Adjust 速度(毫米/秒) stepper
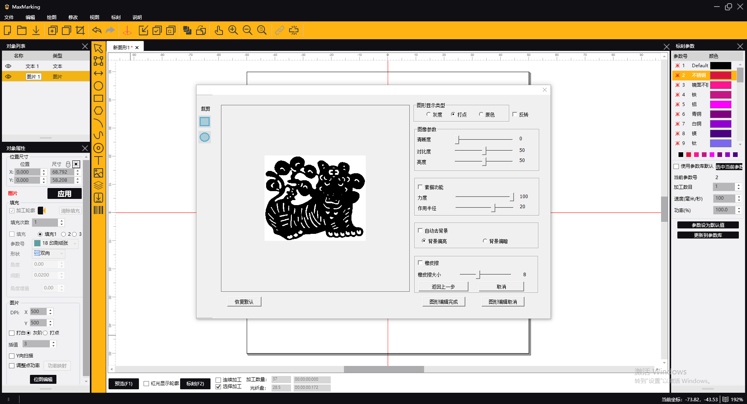 pyautogui.click(x=738, y=198)
